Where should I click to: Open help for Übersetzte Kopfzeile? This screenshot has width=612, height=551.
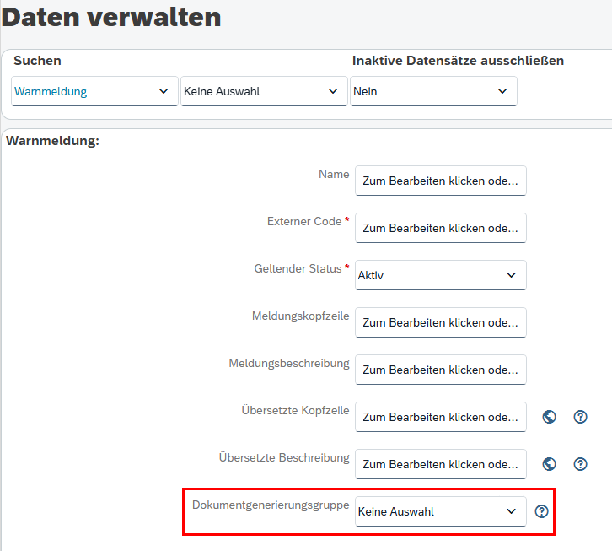coord(580,417)
